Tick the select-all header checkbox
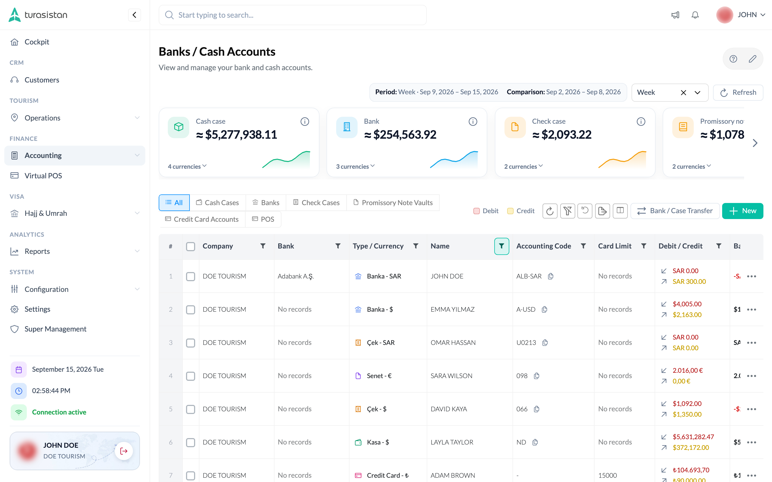772x482 pixels. [190, 246]
